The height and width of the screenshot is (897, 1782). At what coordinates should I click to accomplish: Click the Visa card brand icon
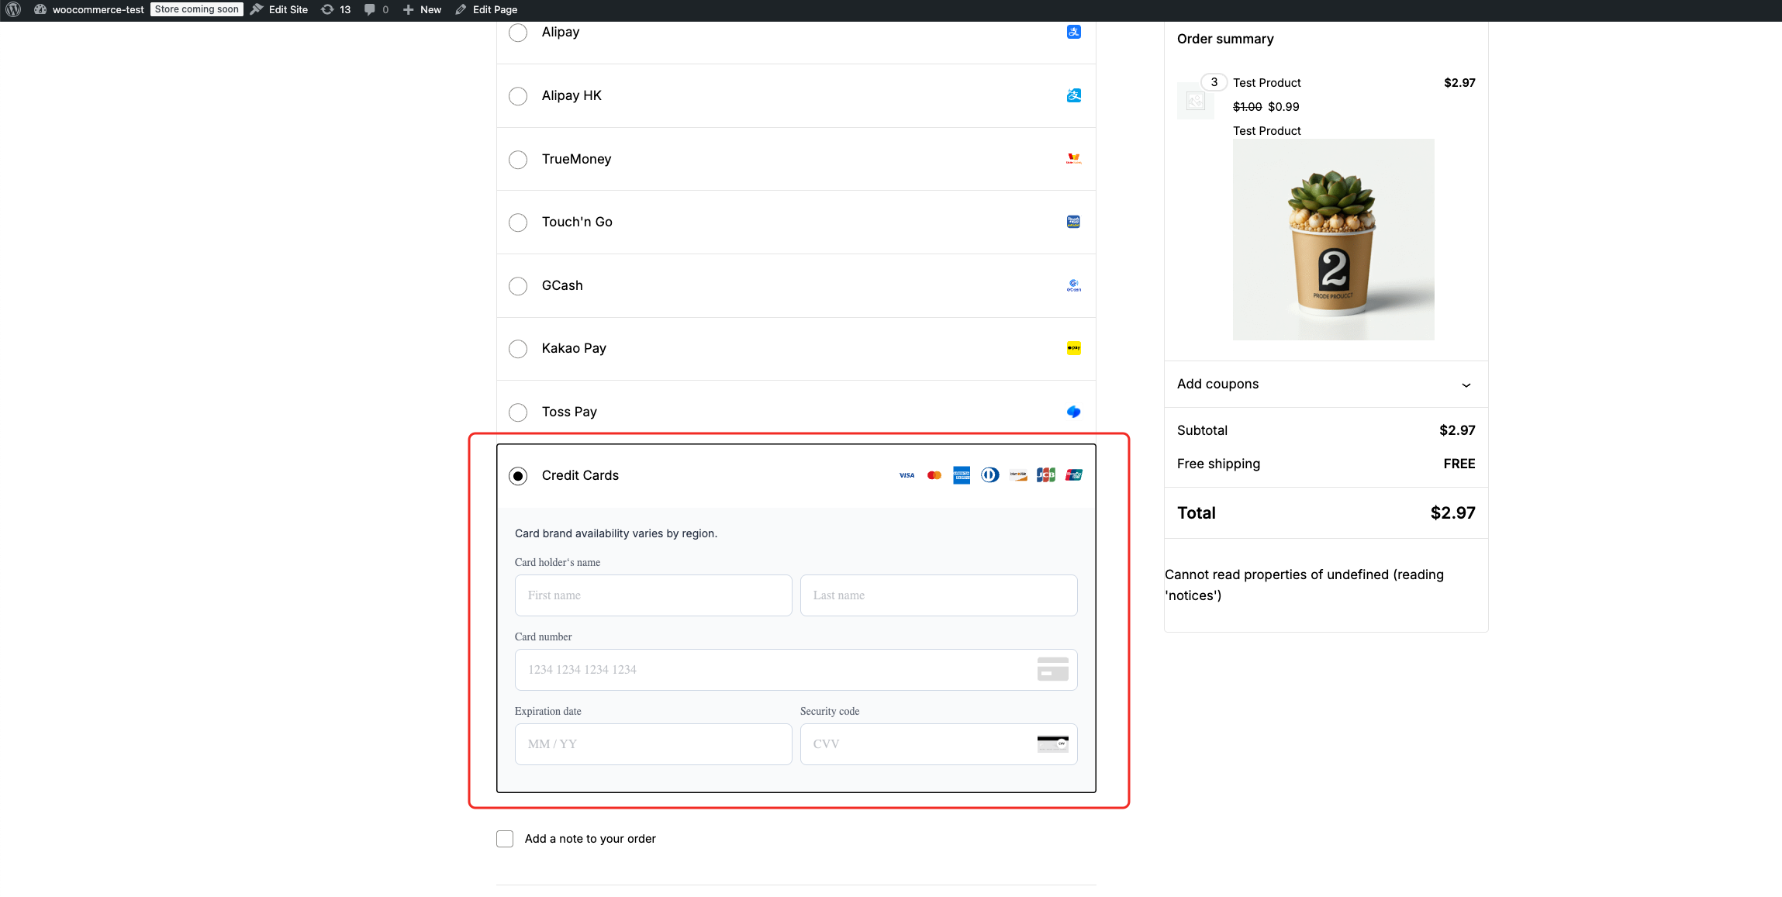[907, 475]
